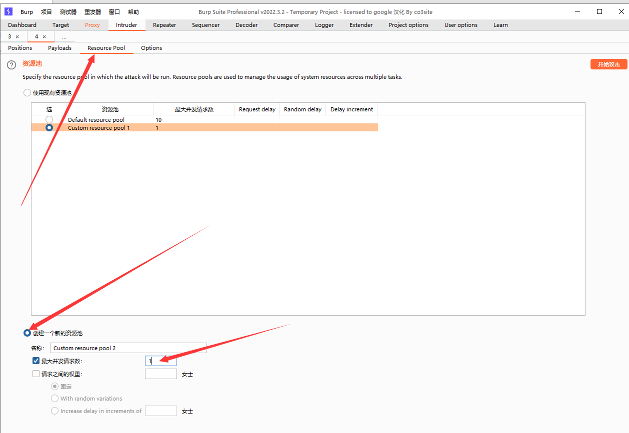Open the Project options tab
Image resolution: width=629 pixels, height=433 pixels.
tap(408, 25)
